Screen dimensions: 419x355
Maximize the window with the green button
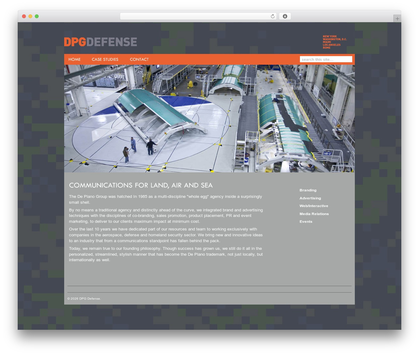click(x=37, y=16)
